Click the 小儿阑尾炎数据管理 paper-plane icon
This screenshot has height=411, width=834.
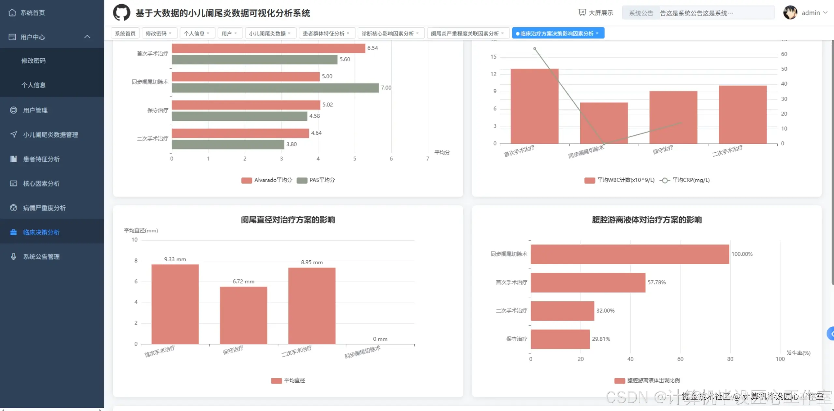tap(13, 134)
